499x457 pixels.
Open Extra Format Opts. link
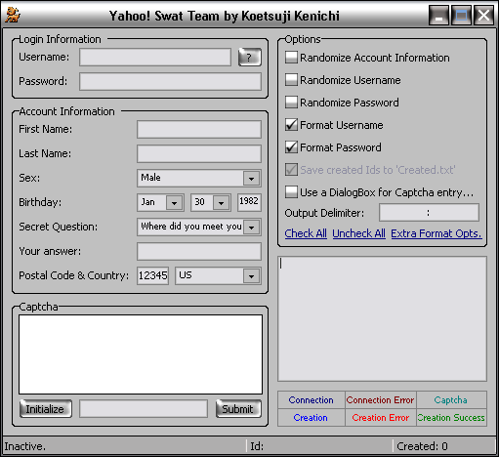437,233
